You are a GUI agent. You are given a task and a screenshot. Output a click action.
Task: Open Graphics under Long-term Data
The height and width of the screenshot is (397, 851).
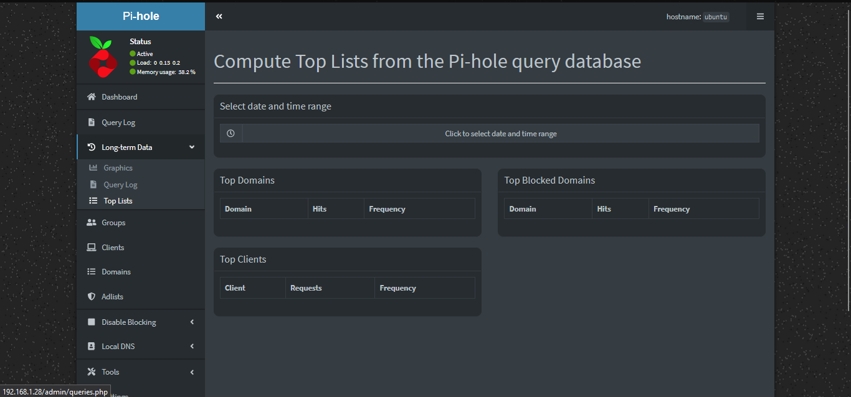(x=118, y=167)
